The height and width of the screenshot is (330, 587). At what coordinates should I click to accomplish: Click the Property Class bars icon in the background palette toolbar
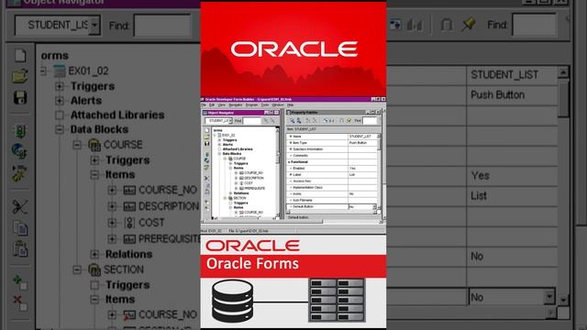coord(415,25)
